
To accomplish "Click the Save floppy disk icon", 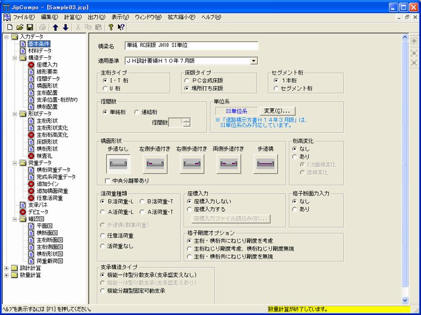I will point(30,27).
